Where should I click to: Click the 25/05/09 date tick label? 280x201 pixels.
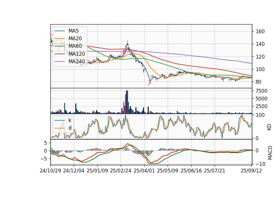point(167,171)
